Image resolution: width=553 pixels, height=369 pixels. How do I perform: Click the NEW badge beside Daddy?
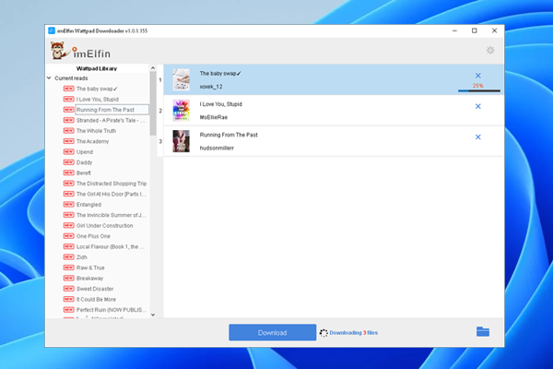pyautogui.click(x=68, y=162)
